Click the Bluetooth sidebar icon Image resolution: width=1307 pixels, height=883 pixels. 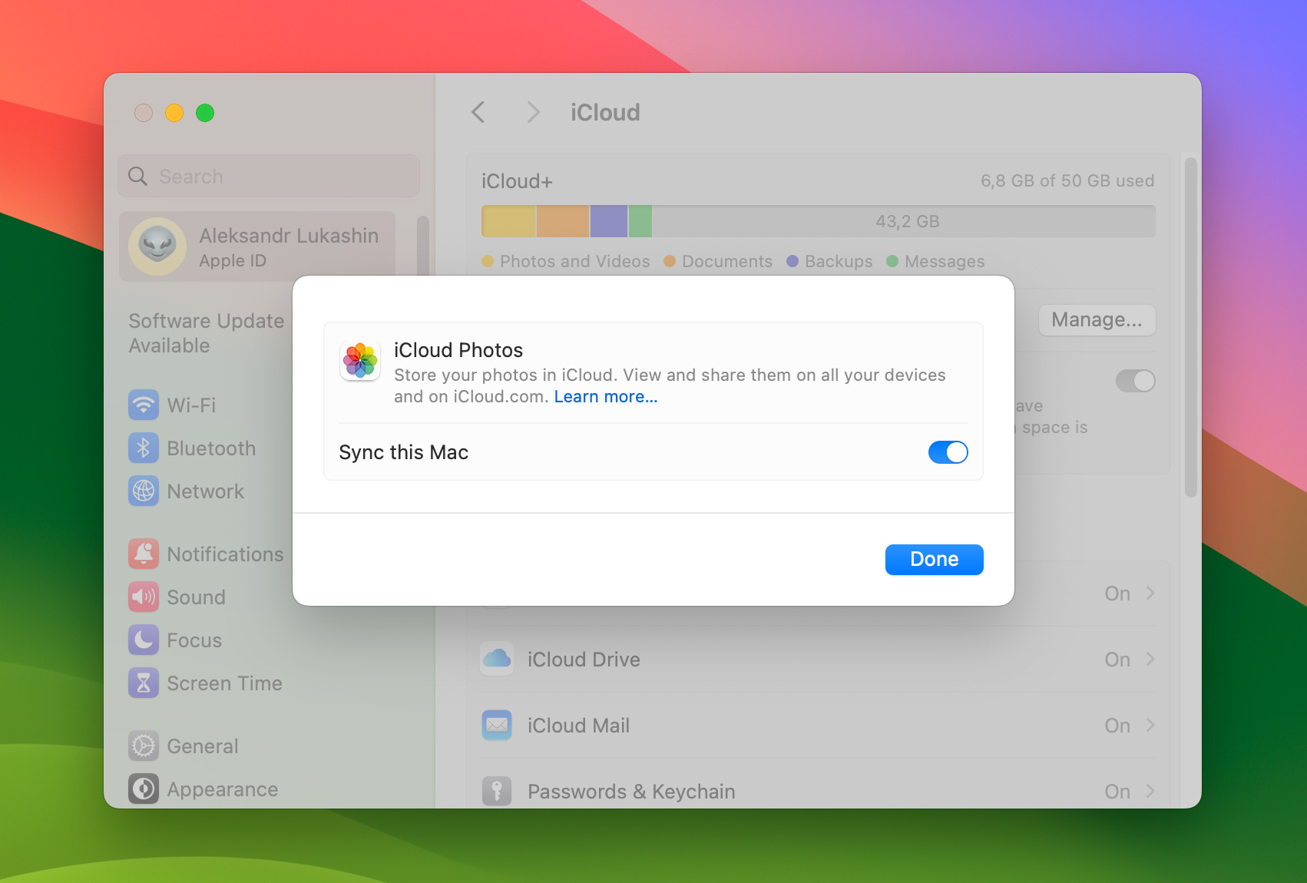pos(144,448)
